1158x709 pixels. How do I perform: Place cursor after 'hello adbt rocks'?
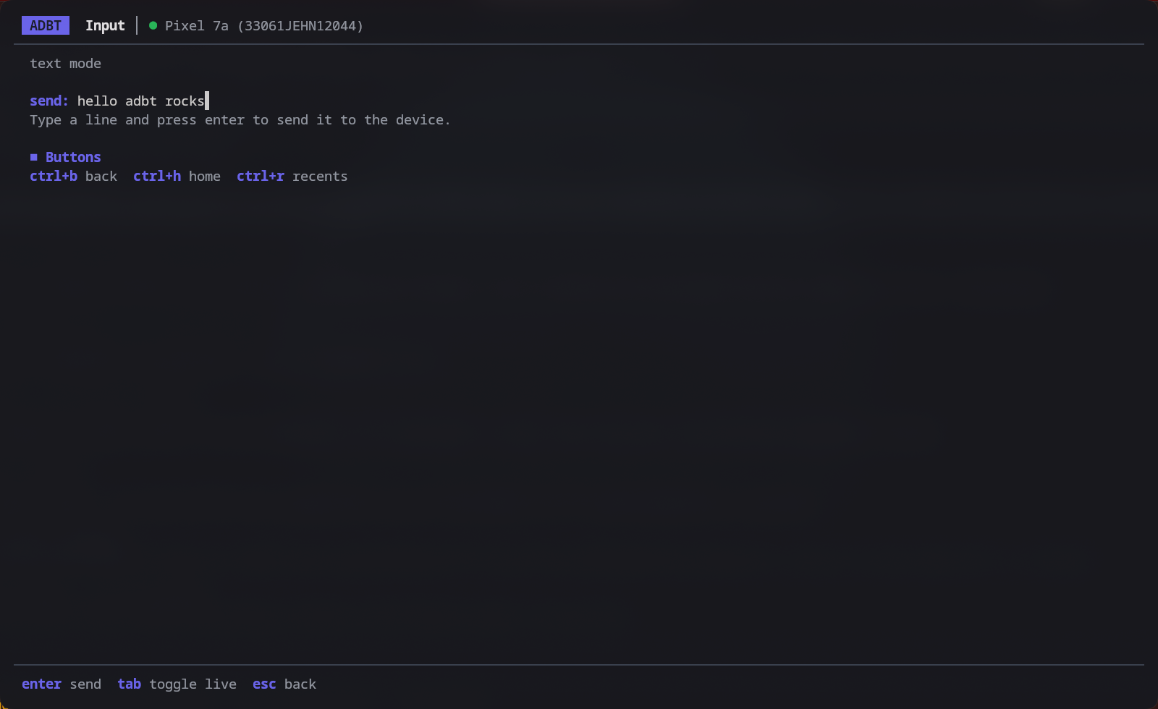click(207, 101)
